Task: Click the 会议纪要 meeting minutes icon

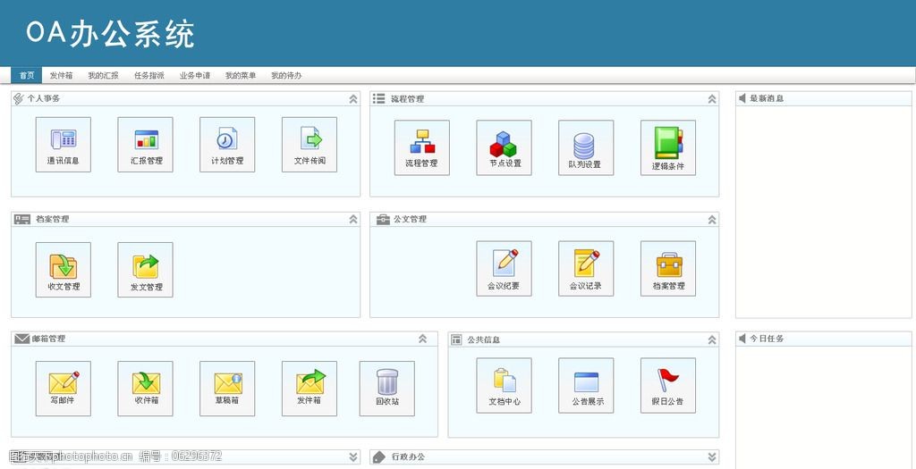Action: (x=504, y=269)
